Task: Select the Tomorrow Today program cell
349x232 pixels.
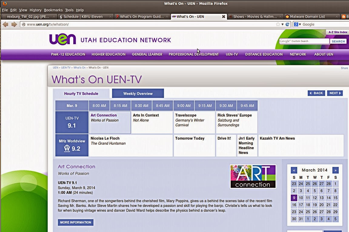Action: (194, 145)
